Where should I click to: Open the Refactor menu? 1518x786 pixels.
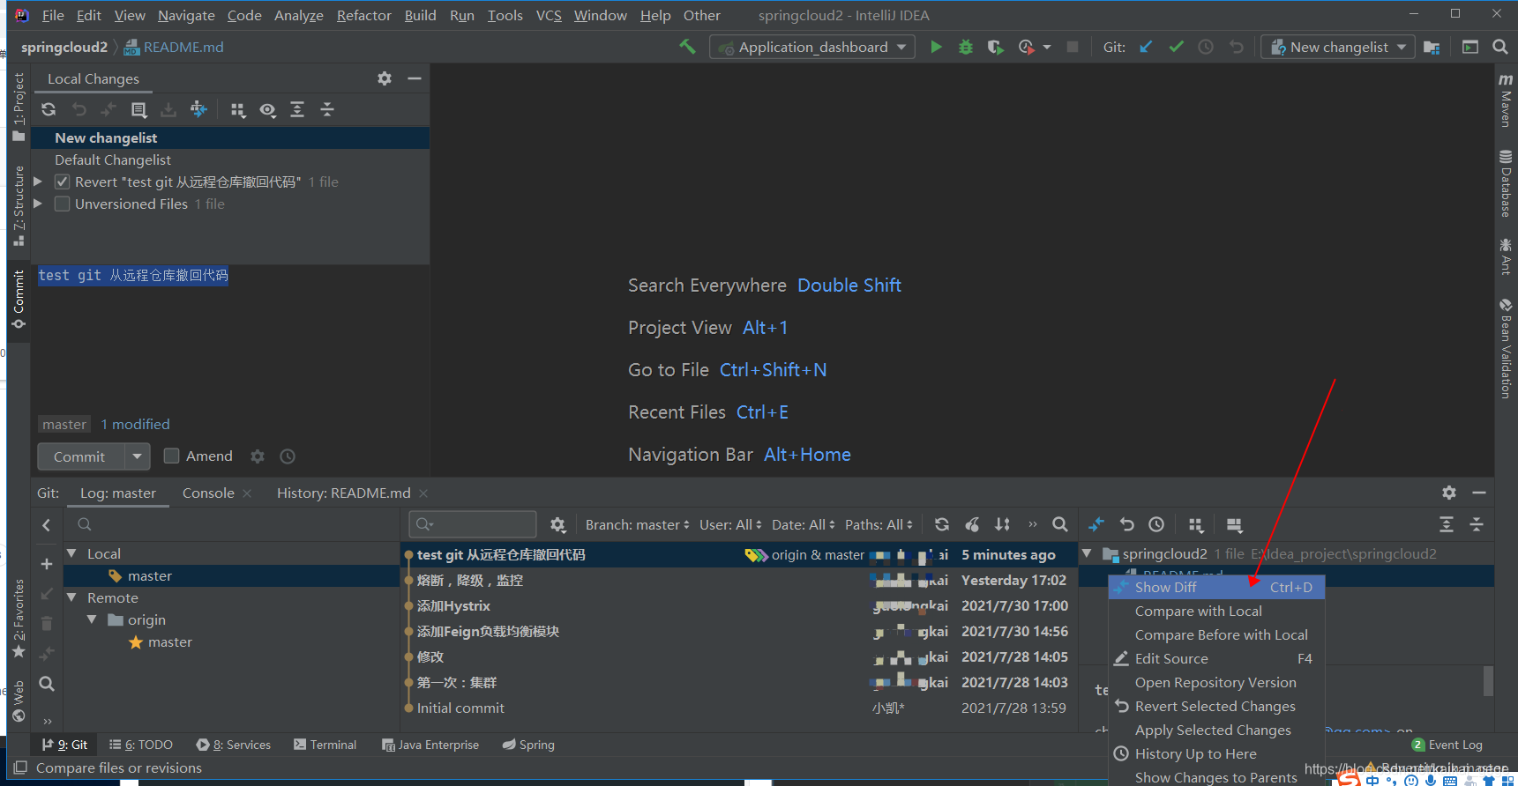click(363, 15)
